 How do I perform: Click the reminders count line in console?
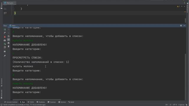click(x=41, y=62)
